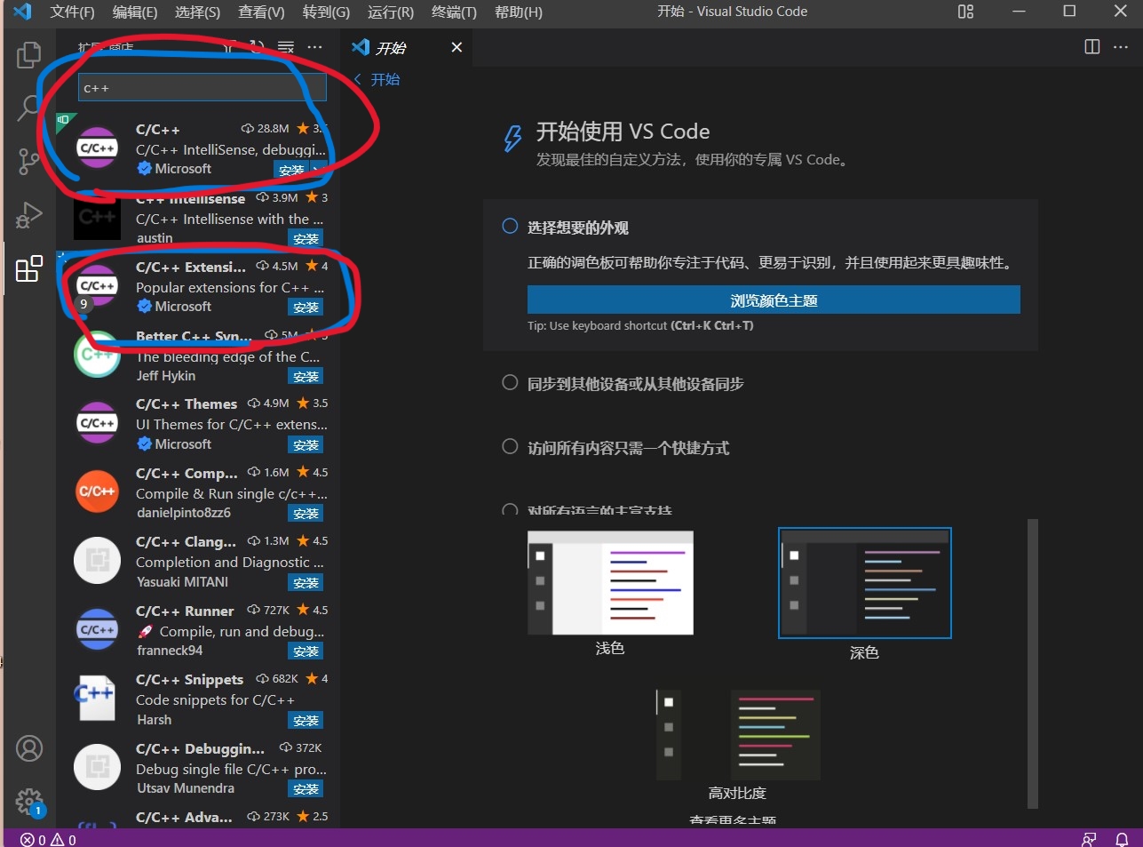The image size is (1143, 847).
Task: Select the Extensions icon in the activity bar
Action: click(28, 268)
